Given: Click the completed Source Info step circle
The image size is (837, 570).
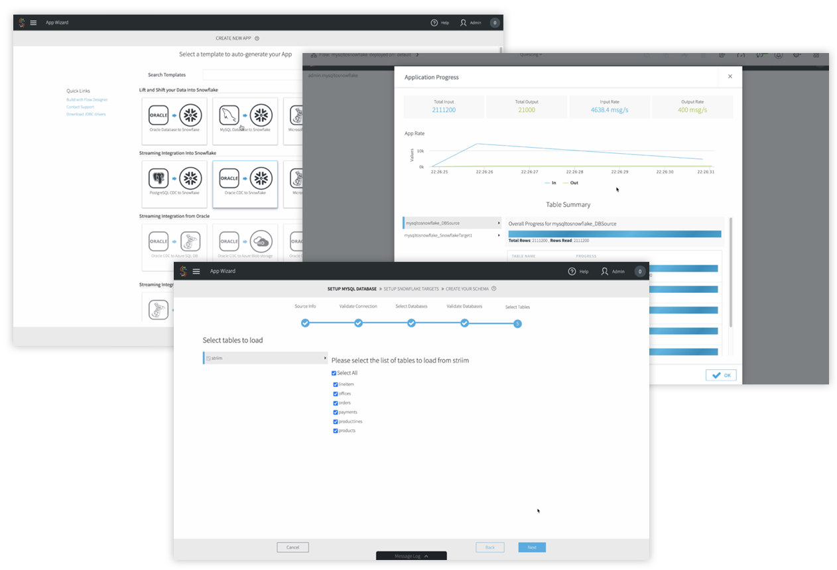Looking at the screenshot, I should click(x=305, y=323).
